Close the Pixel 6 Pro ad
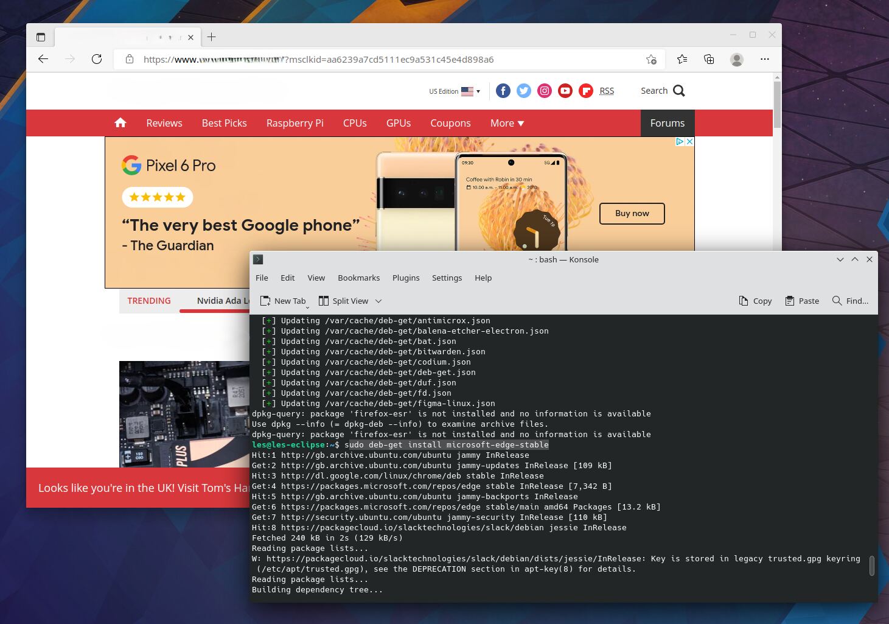Image resolution: width=889 pixels, height=624 pixels. click(x=689, y=141)
